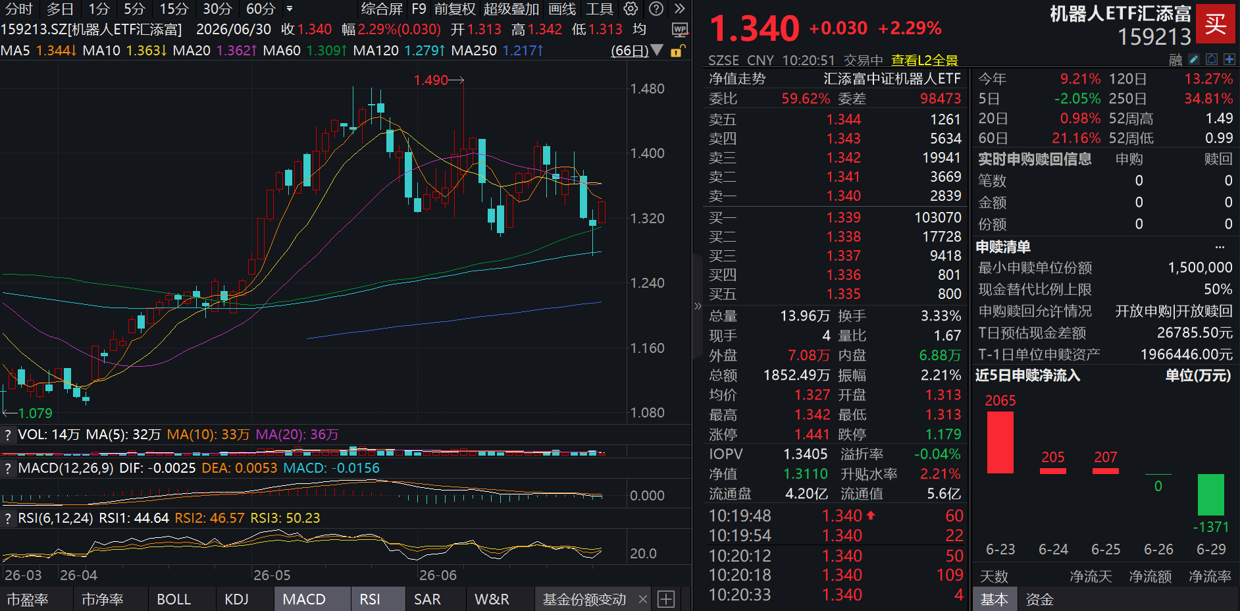Open the chart settings gear
This screenshot has height=611, width=1240.
point(631,9)
